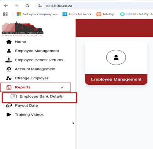Image resolution: width=153 pixels, height=149 pixels.
Task: Open Payout Date in the sidebar
Action: coord(26,105)
